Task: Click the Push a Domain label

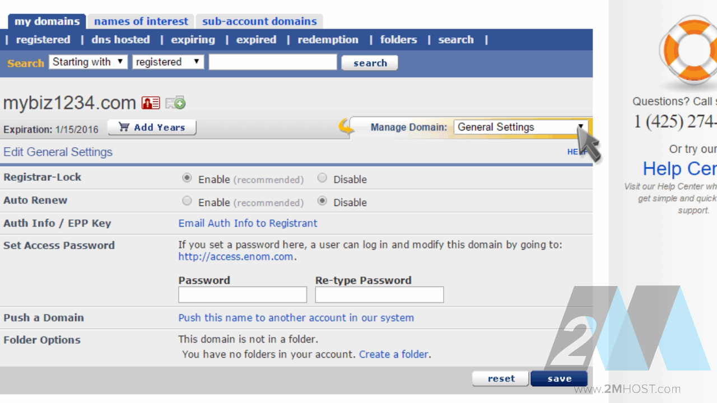Action: click(x=44, y=318)
